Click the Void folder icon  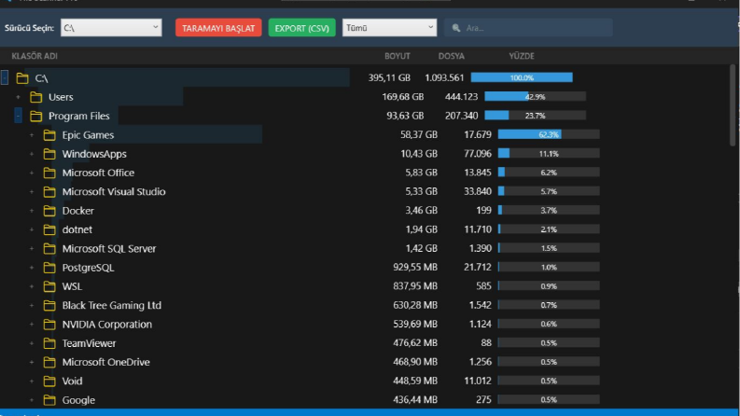pos(49,381)
